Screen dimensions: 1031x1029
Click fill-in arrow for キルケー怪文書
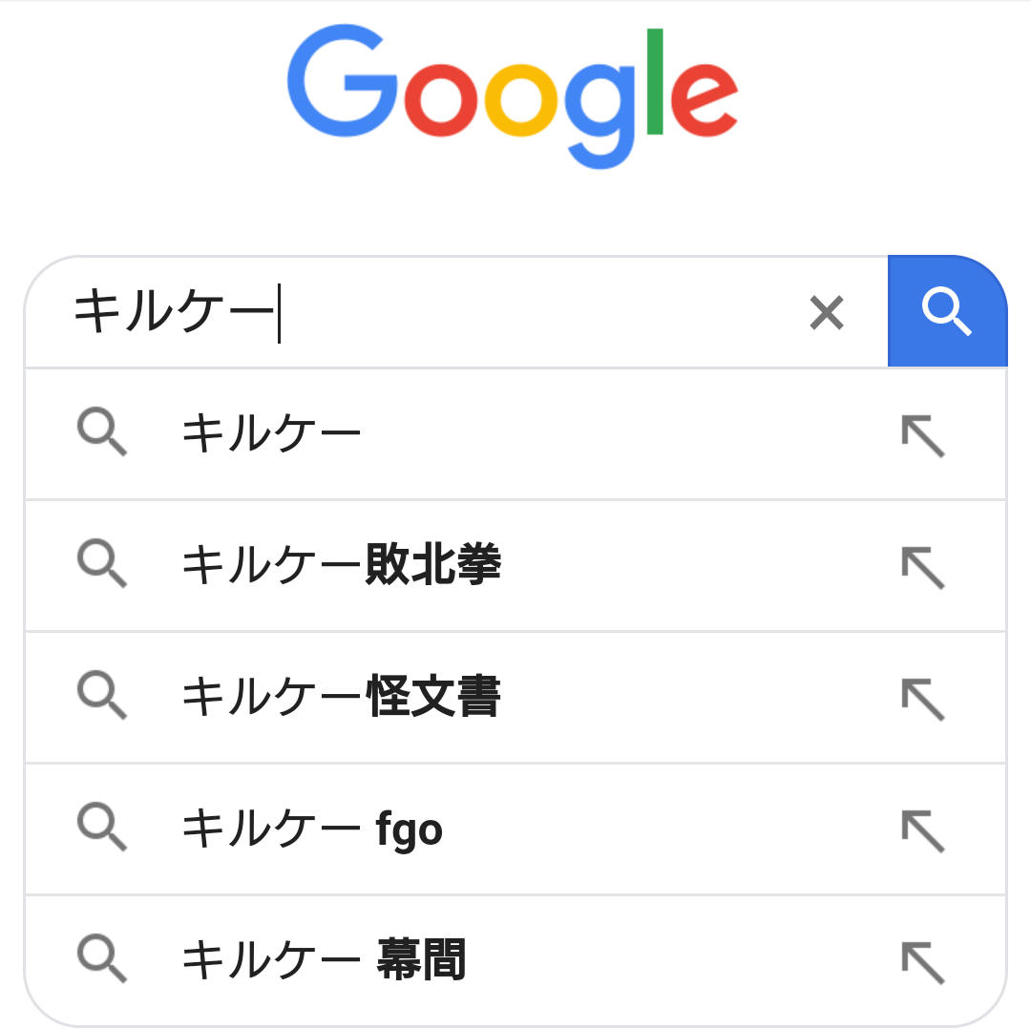click(x=922, y=698)
